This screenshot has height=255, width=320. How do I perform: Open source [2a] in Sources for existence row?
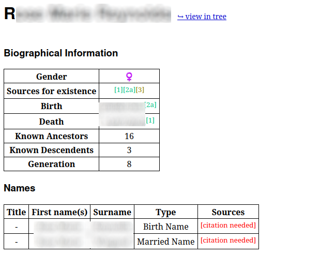coord(129,90)
